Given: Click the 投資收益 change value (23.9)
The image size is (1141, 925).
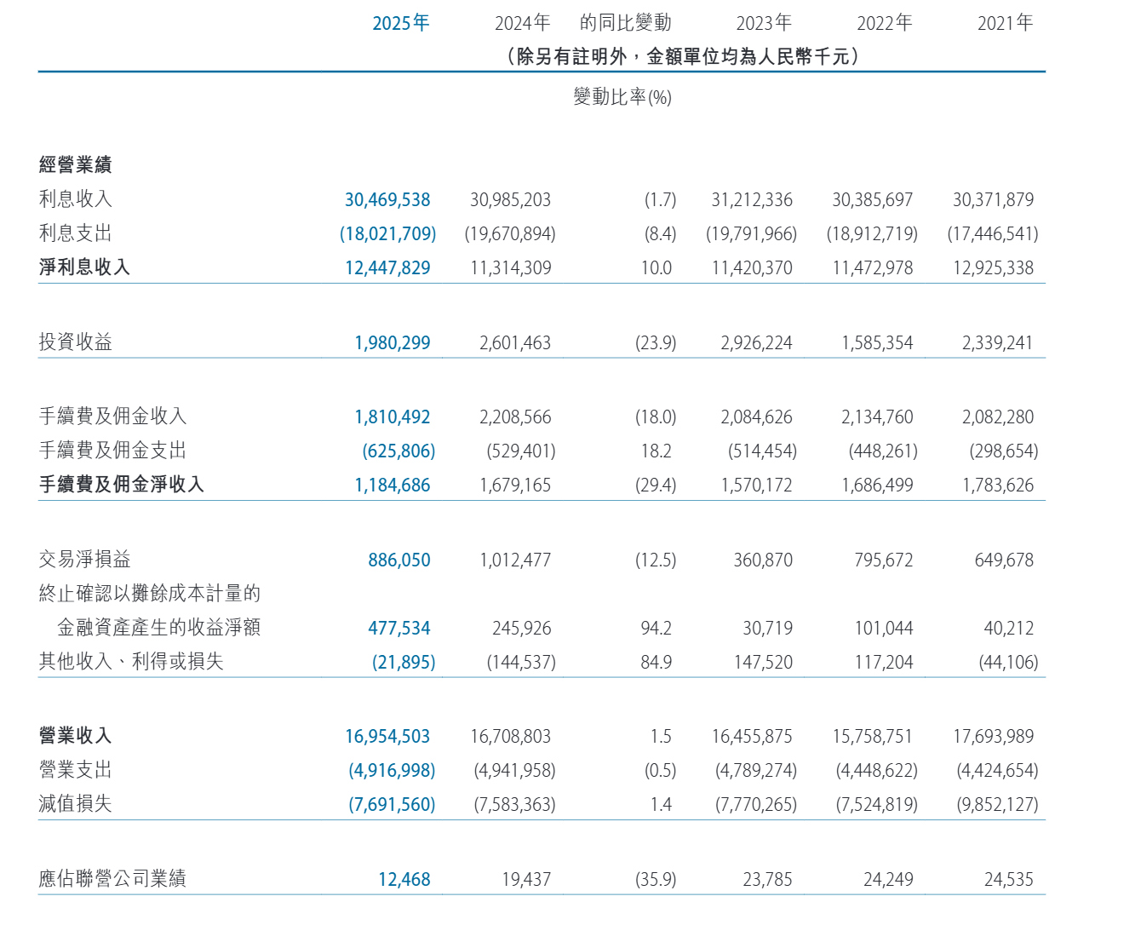Looking at the screenshot, I should click(656, 343).
